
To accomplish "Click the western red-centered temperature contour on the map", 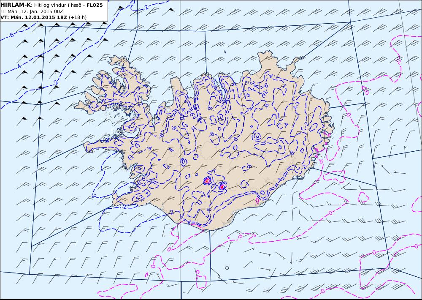I will point(207,181).
